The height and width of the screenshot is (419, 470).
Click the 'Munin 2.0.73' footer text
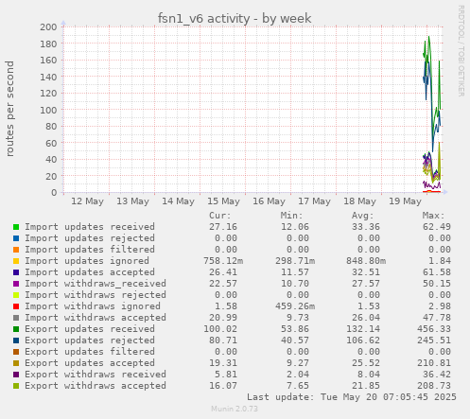coord(235,409)
